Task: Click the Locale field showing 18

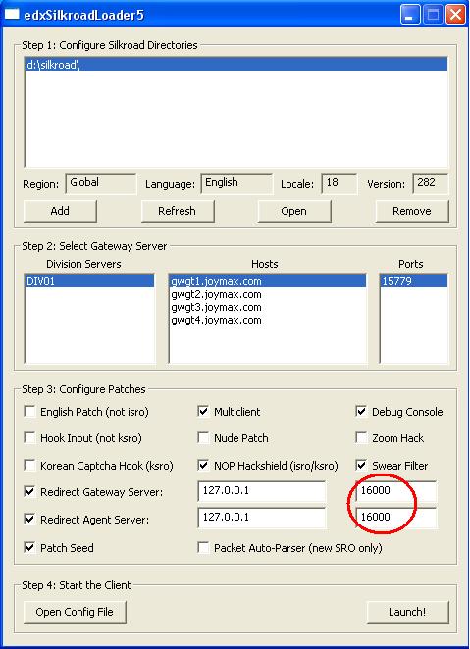Action: point(339,183)
